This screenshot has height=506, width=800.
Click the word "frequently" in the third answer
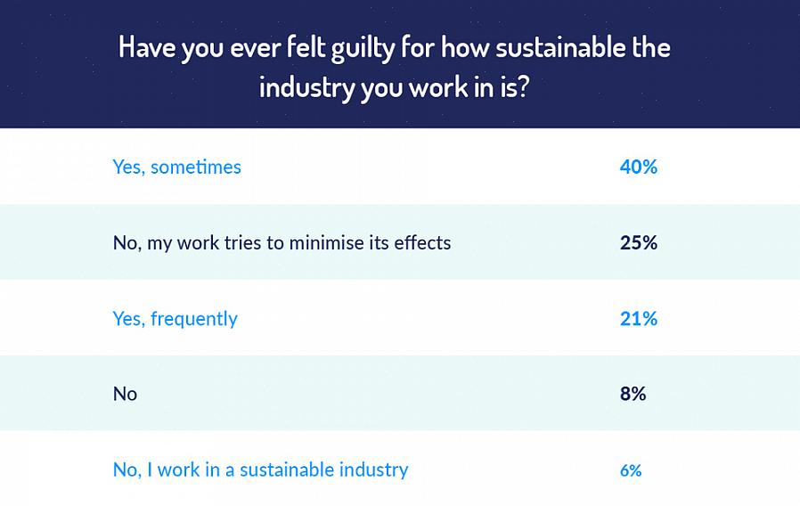point(193,318)
